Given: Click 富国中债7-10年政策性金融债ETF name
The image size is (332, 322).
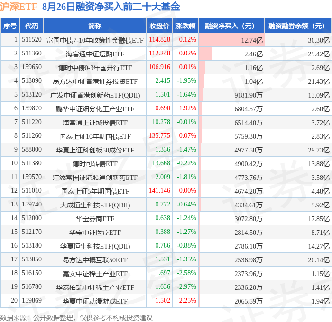Looking at the screenshot, I should click(x=95, y=40).
